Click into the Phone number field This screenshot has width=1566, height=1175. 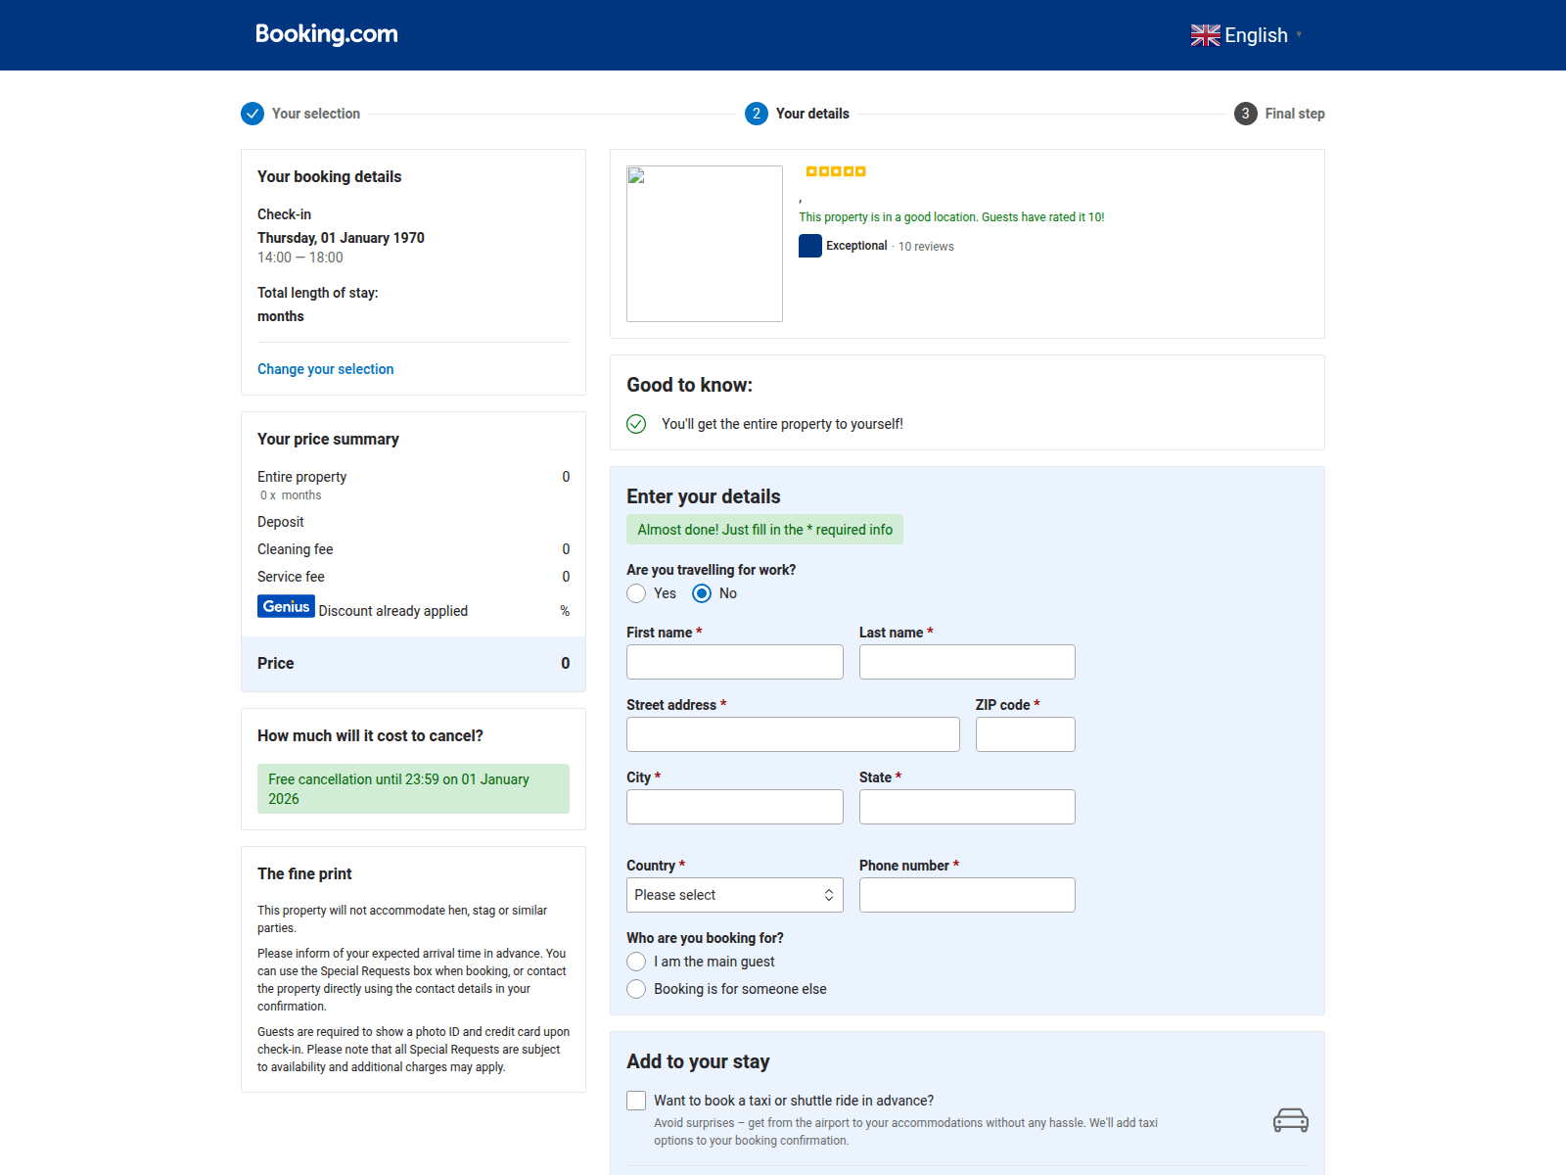pos(967,895)
